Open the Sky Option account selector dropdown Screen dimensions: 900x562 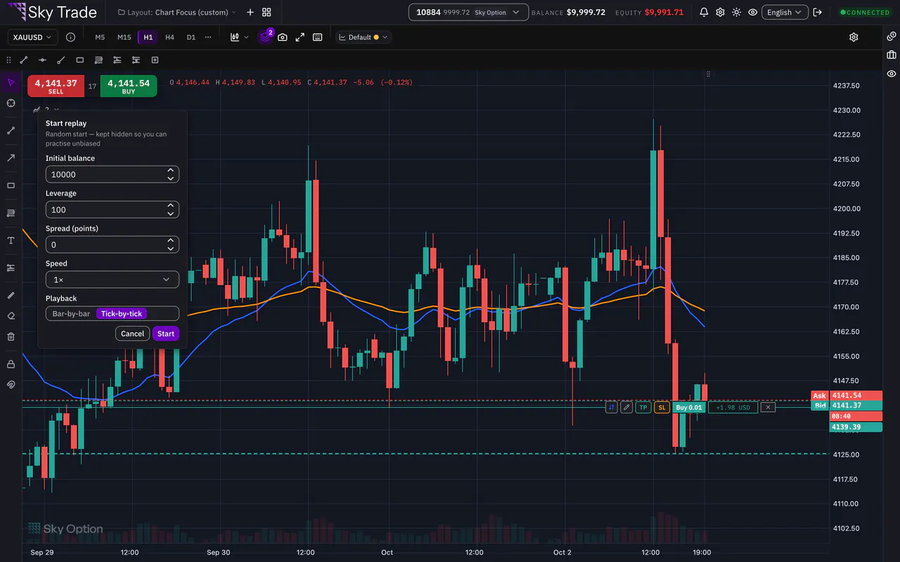pyautogui.click(x=468, y=12)
